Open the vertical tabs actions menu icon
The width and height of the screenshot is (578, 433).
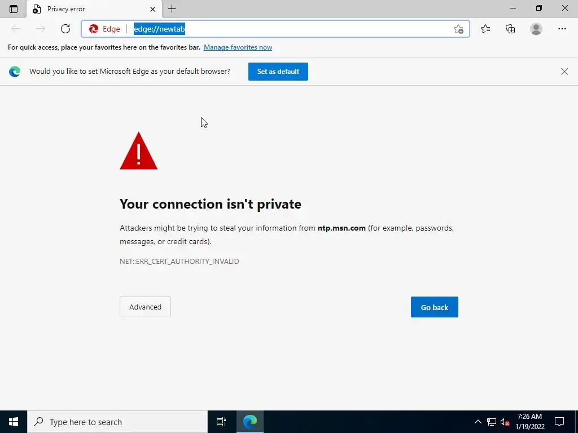14,9
